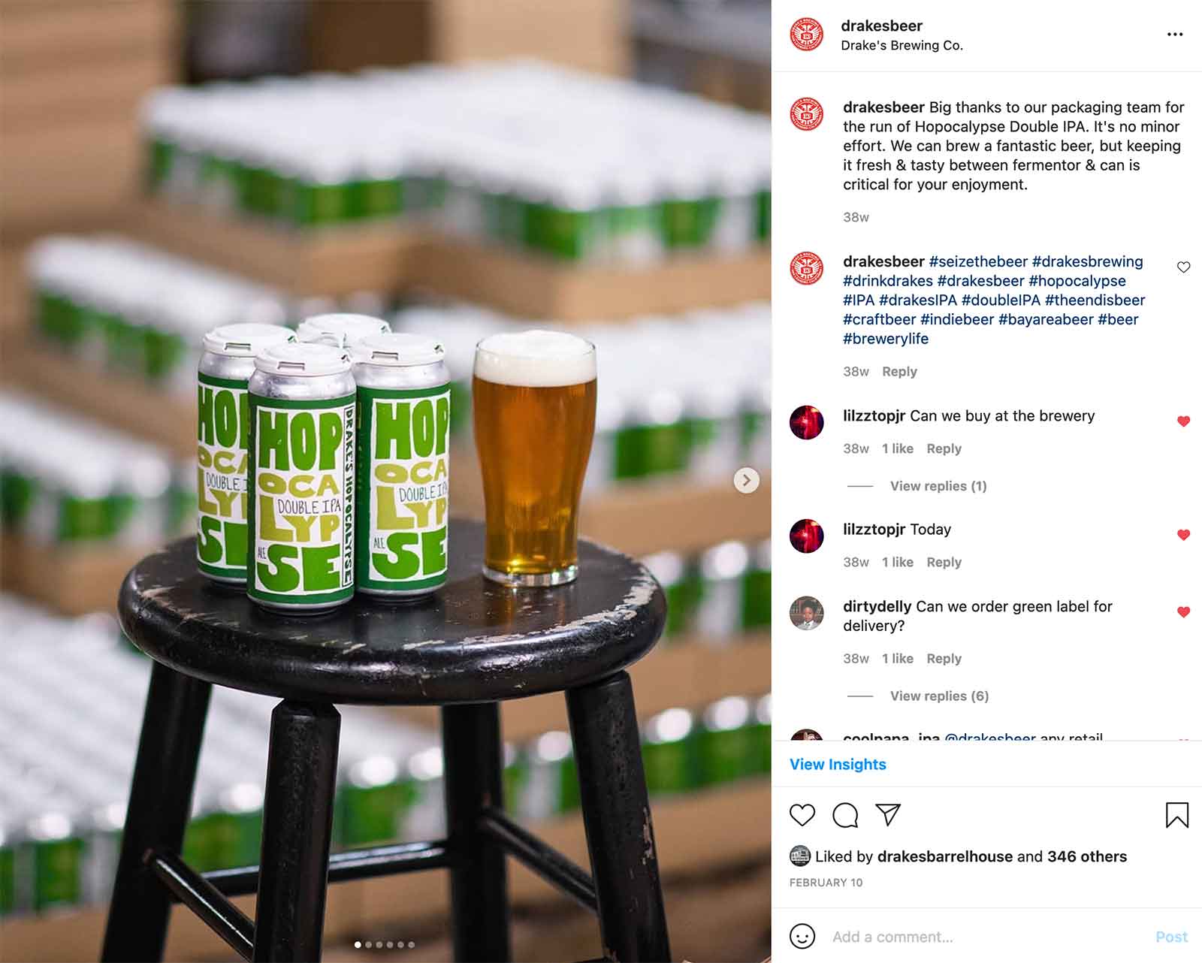Open the #hopocalypse hashtag link
The image size is (1202, 963).
click(x=1077, y=281)
